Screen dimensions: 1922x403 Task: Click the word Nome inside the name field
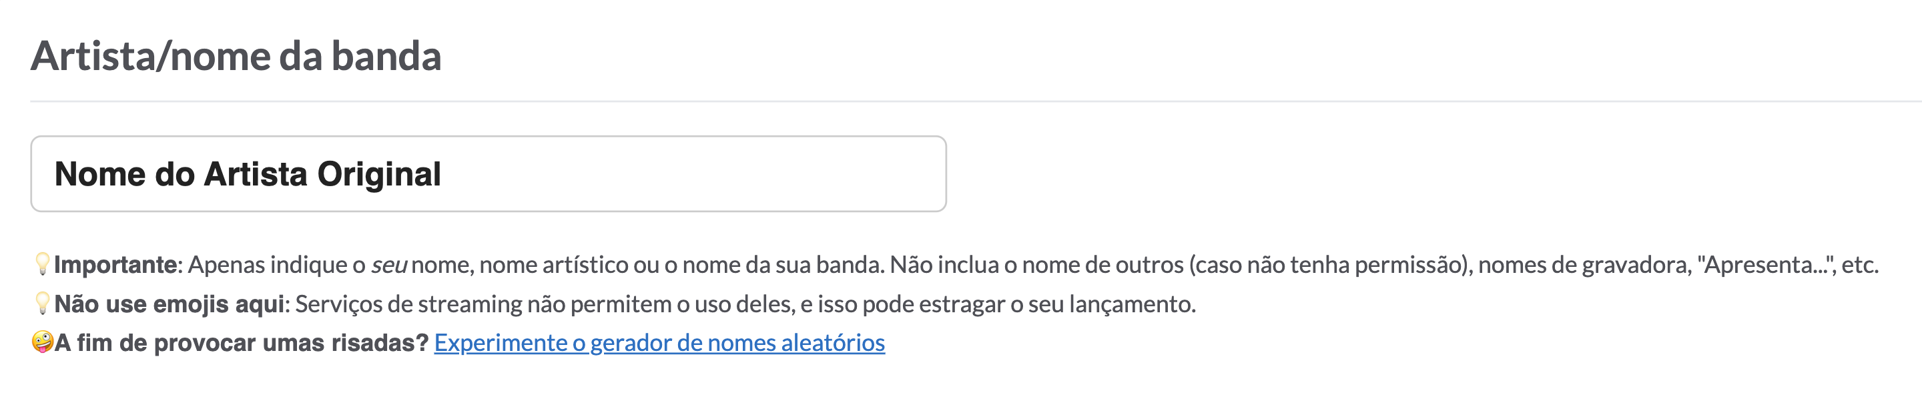[x=100, y=174]
